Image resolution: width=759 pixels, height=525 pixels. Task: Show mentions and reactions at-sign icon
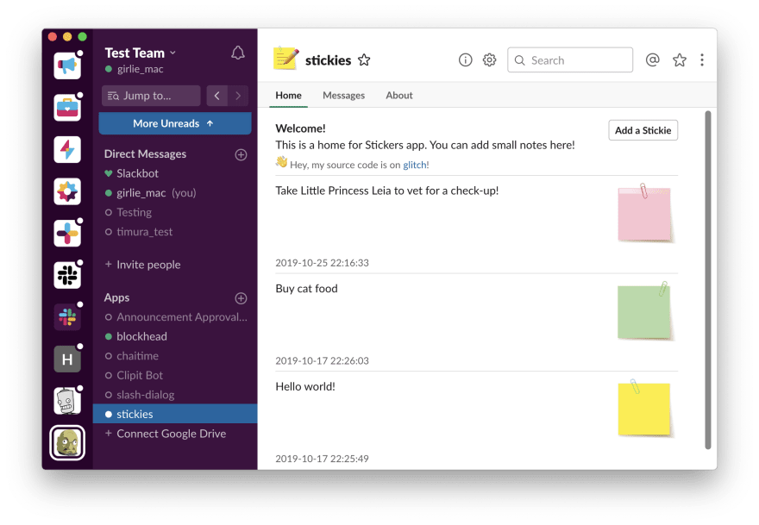click(x=653, y=60)
